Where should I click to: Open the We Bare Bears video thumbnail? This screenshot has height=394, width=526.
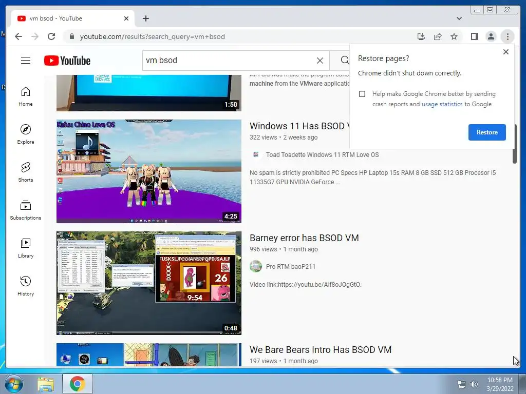click(148, 355)
